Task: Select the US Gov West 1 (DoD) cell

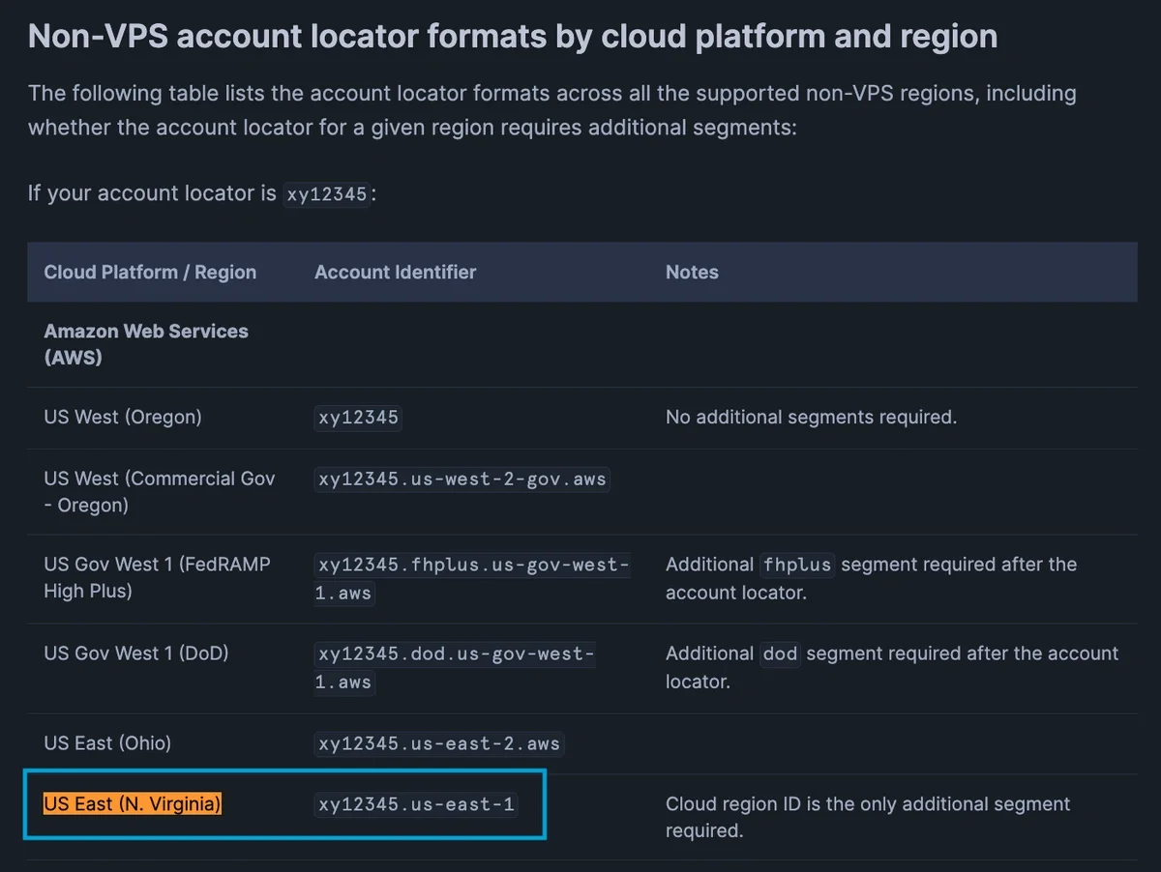Action: point(136,654)
